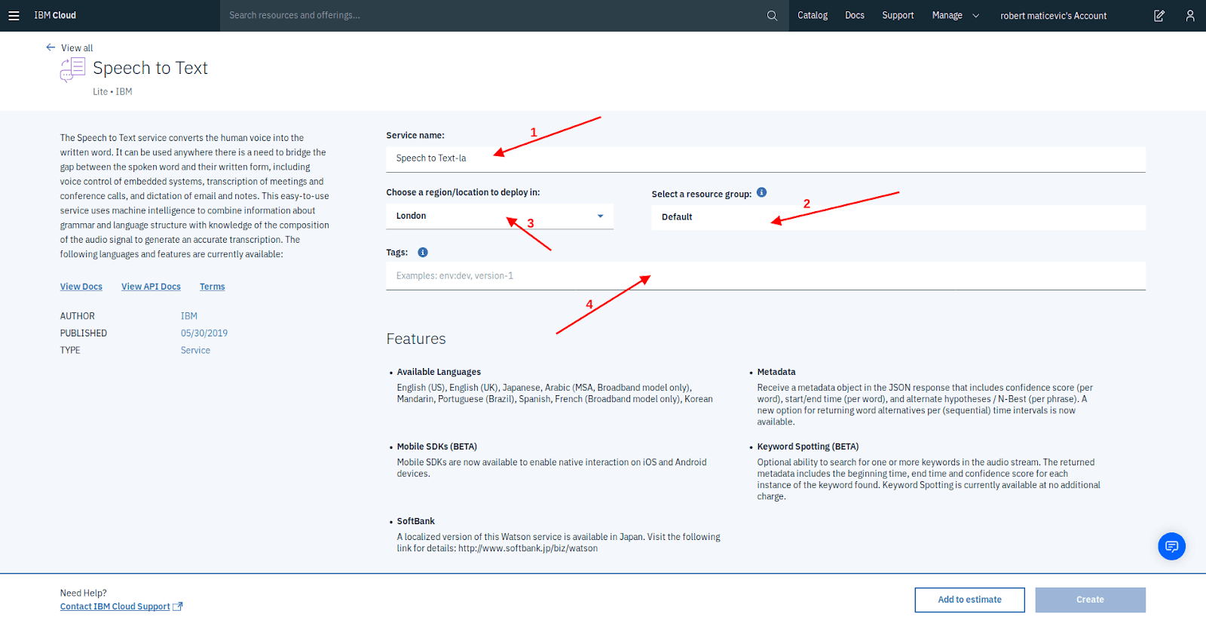Viewport: 1206px width, 626px height.
Task: Open the edit/notes icon in header
Action: pos(1159,16)
